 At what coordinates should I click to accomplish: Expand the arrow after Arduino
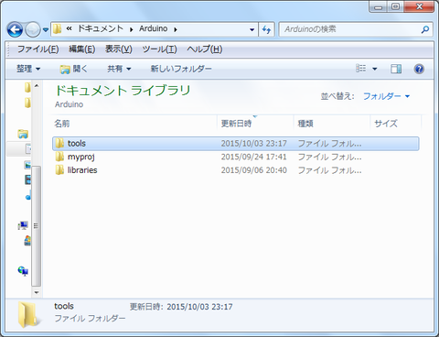(176, 29)
